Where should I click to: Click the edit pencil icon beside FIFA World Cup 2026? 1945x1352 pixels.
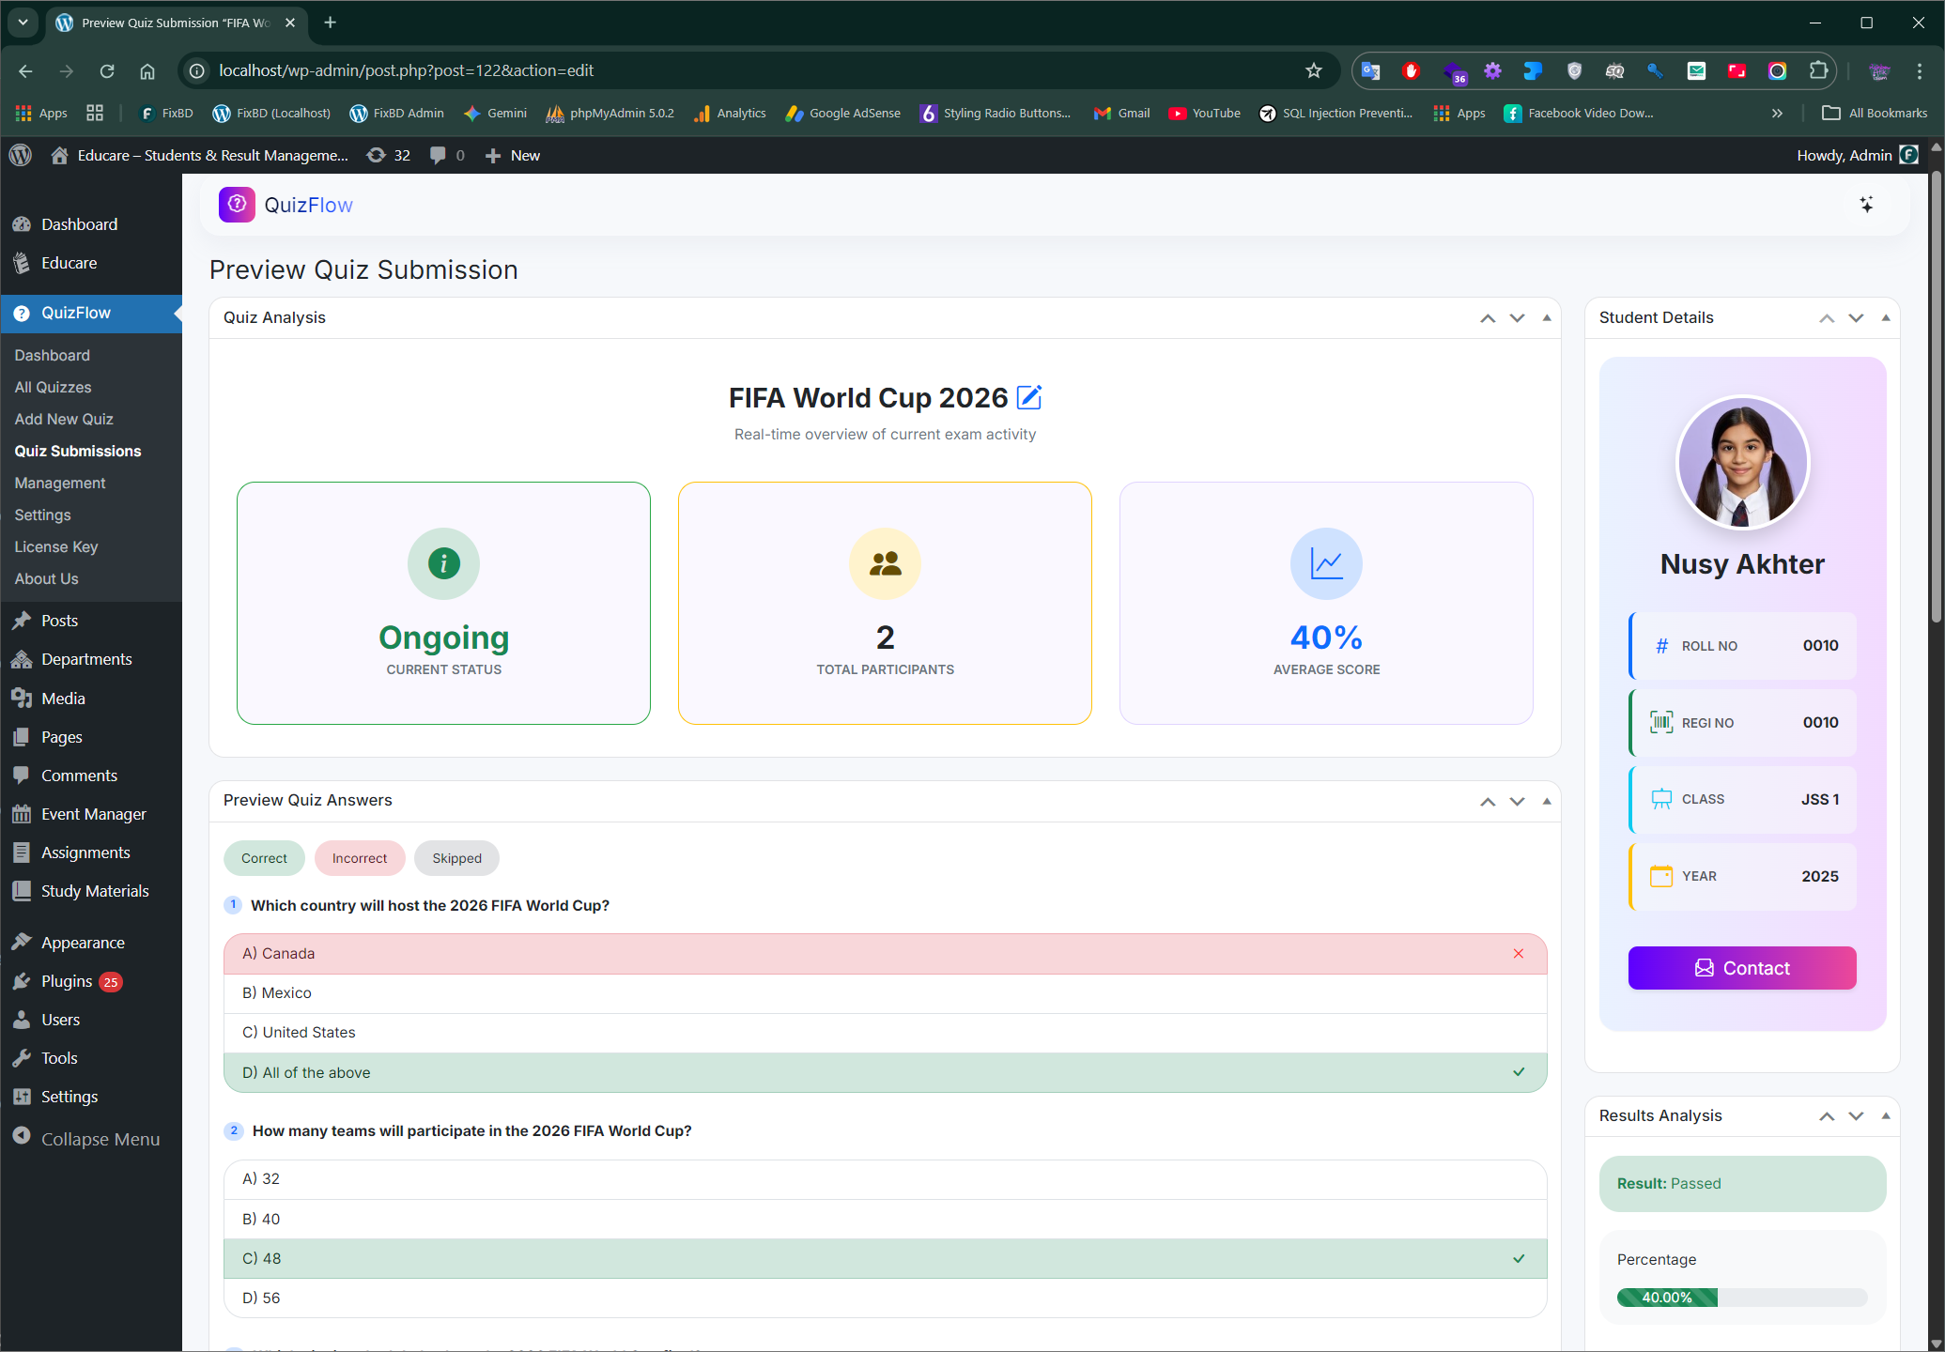(1029, 397)
